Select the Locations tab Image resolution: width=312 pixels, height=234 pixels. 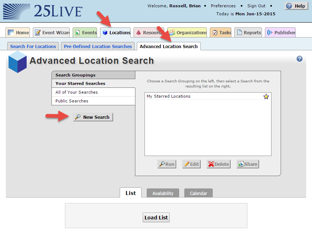coord(115,32)
